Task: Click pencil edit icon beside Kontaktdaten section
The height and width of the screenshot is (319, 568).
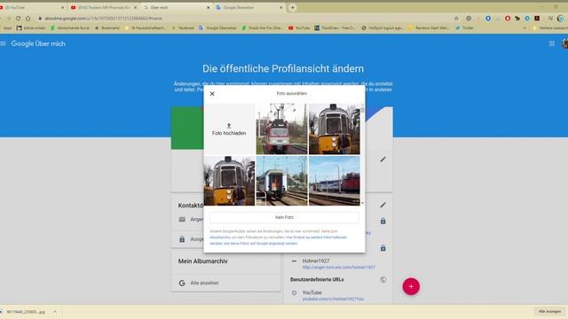Action: 383,205
